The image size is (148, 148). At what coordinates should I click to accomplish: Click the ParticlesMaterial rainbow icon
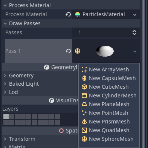[78, 14]
